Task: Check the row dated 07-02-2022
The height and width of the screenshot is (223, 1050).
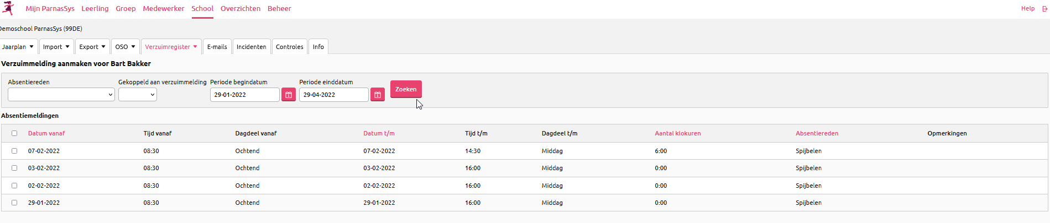Action: point(14,151)
